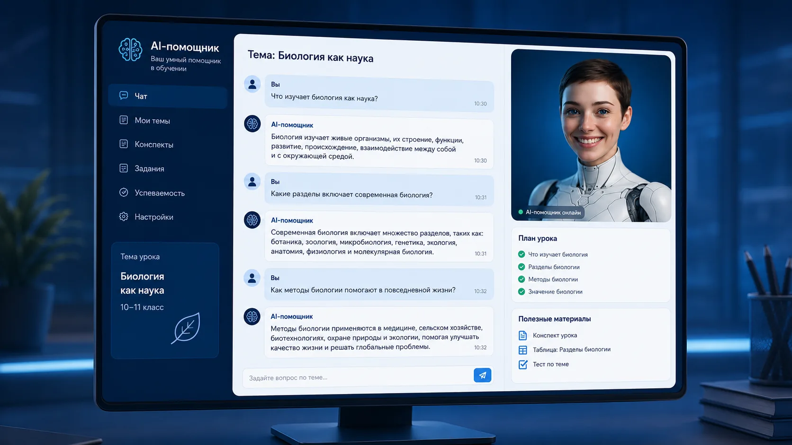Image resolution: width=792 pixels, height=445 pixels.
Task: Click the AI brain avatar beside the 10:31 answer
Action: point(252,220)
